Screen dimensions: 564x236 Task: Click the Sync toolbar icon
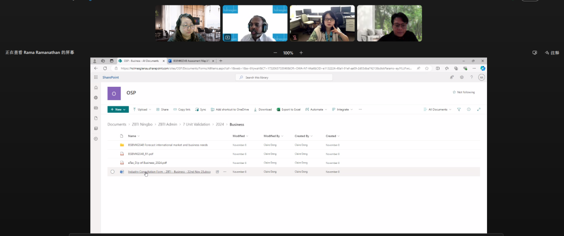pos(201,109)
